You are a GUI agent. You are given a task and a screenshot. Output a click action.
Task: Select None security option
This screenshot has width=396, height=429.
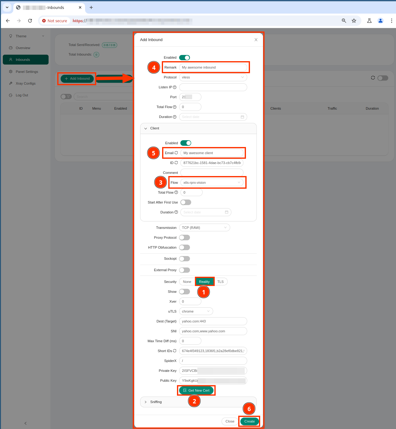(187, 282)
